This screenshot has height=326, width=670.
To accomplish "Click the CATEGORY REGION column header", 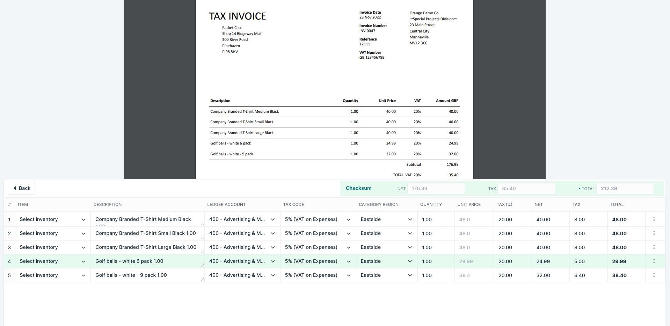I will coord(379,205).
